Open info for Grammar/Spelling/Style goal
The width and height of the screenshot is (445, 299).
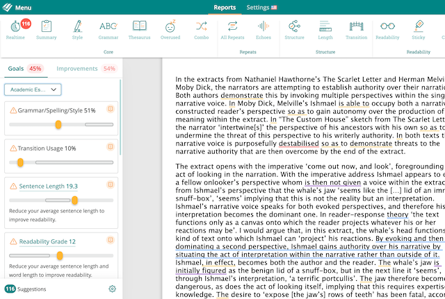click(111, 109)
